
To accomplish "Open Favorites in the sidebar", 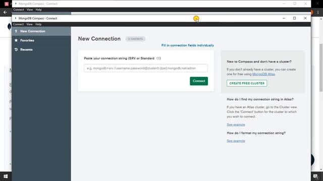I will click(x=41, y=40).
